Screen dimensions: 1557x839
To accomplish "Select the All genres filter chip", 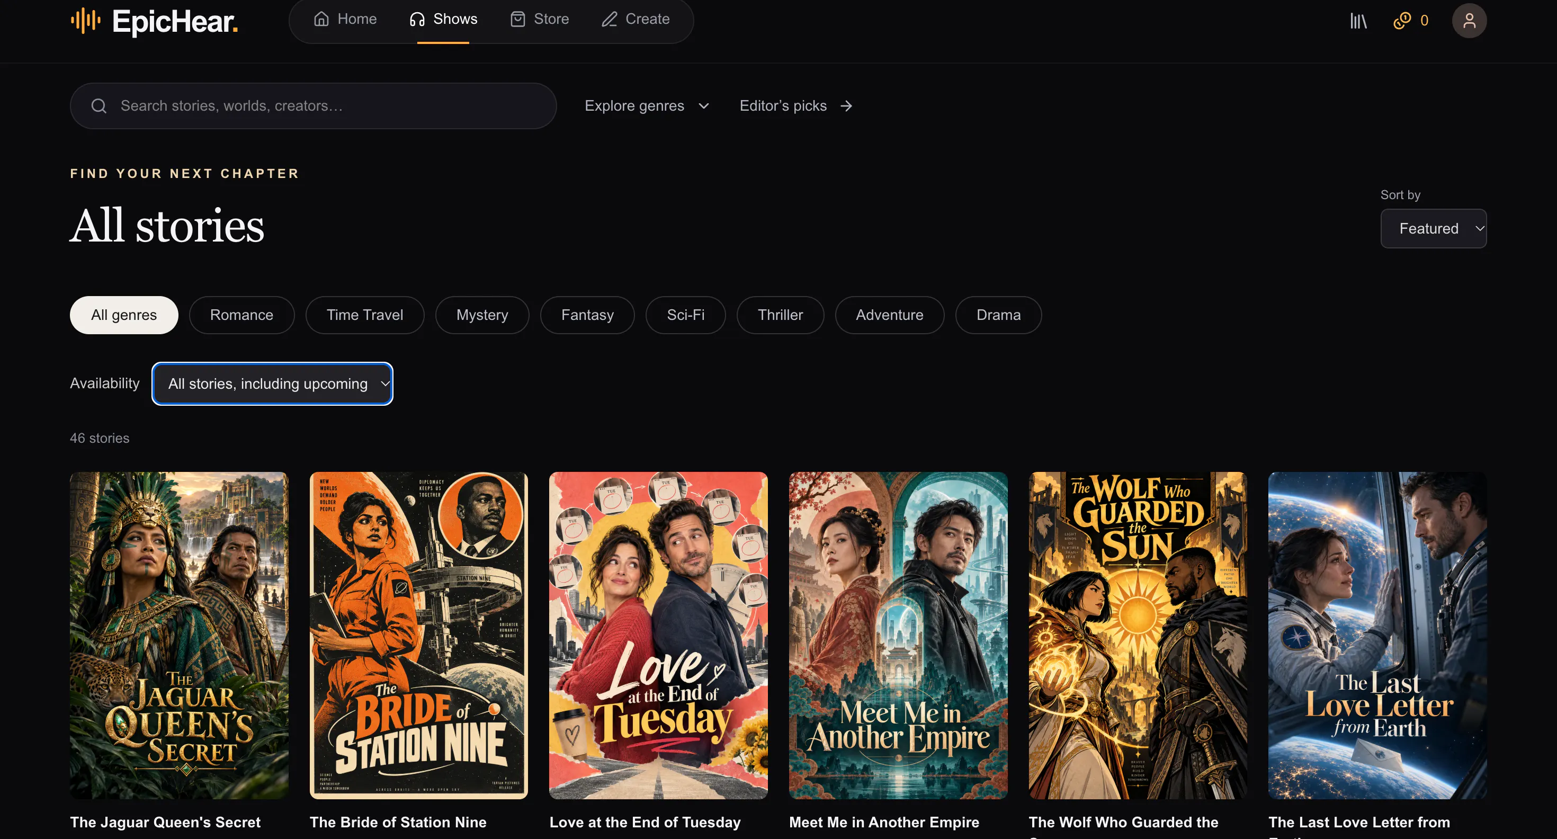I will pyautogui.click(x=124, y=315).
